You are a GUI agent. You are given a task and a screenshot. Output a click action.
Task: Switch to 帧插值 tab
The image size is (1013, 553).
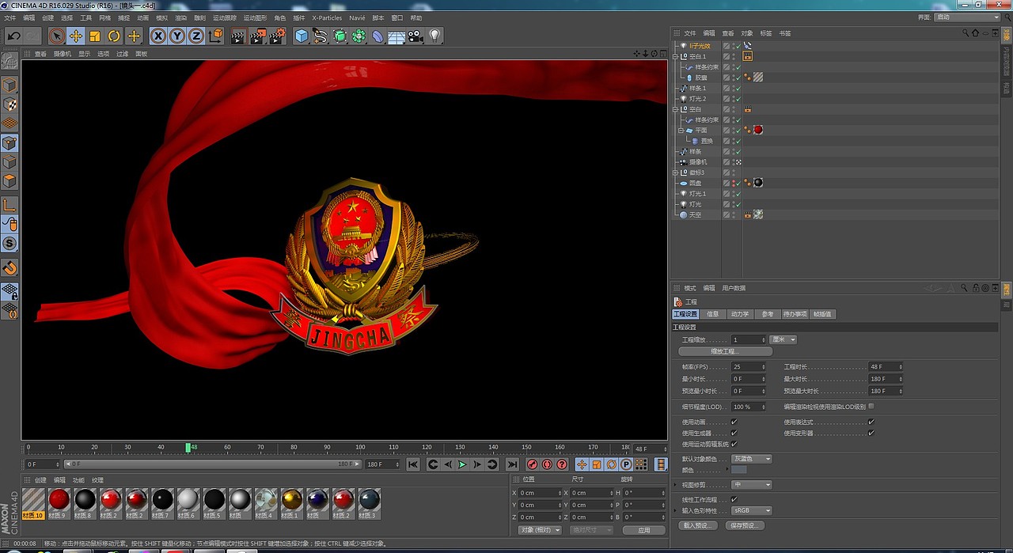823,314
